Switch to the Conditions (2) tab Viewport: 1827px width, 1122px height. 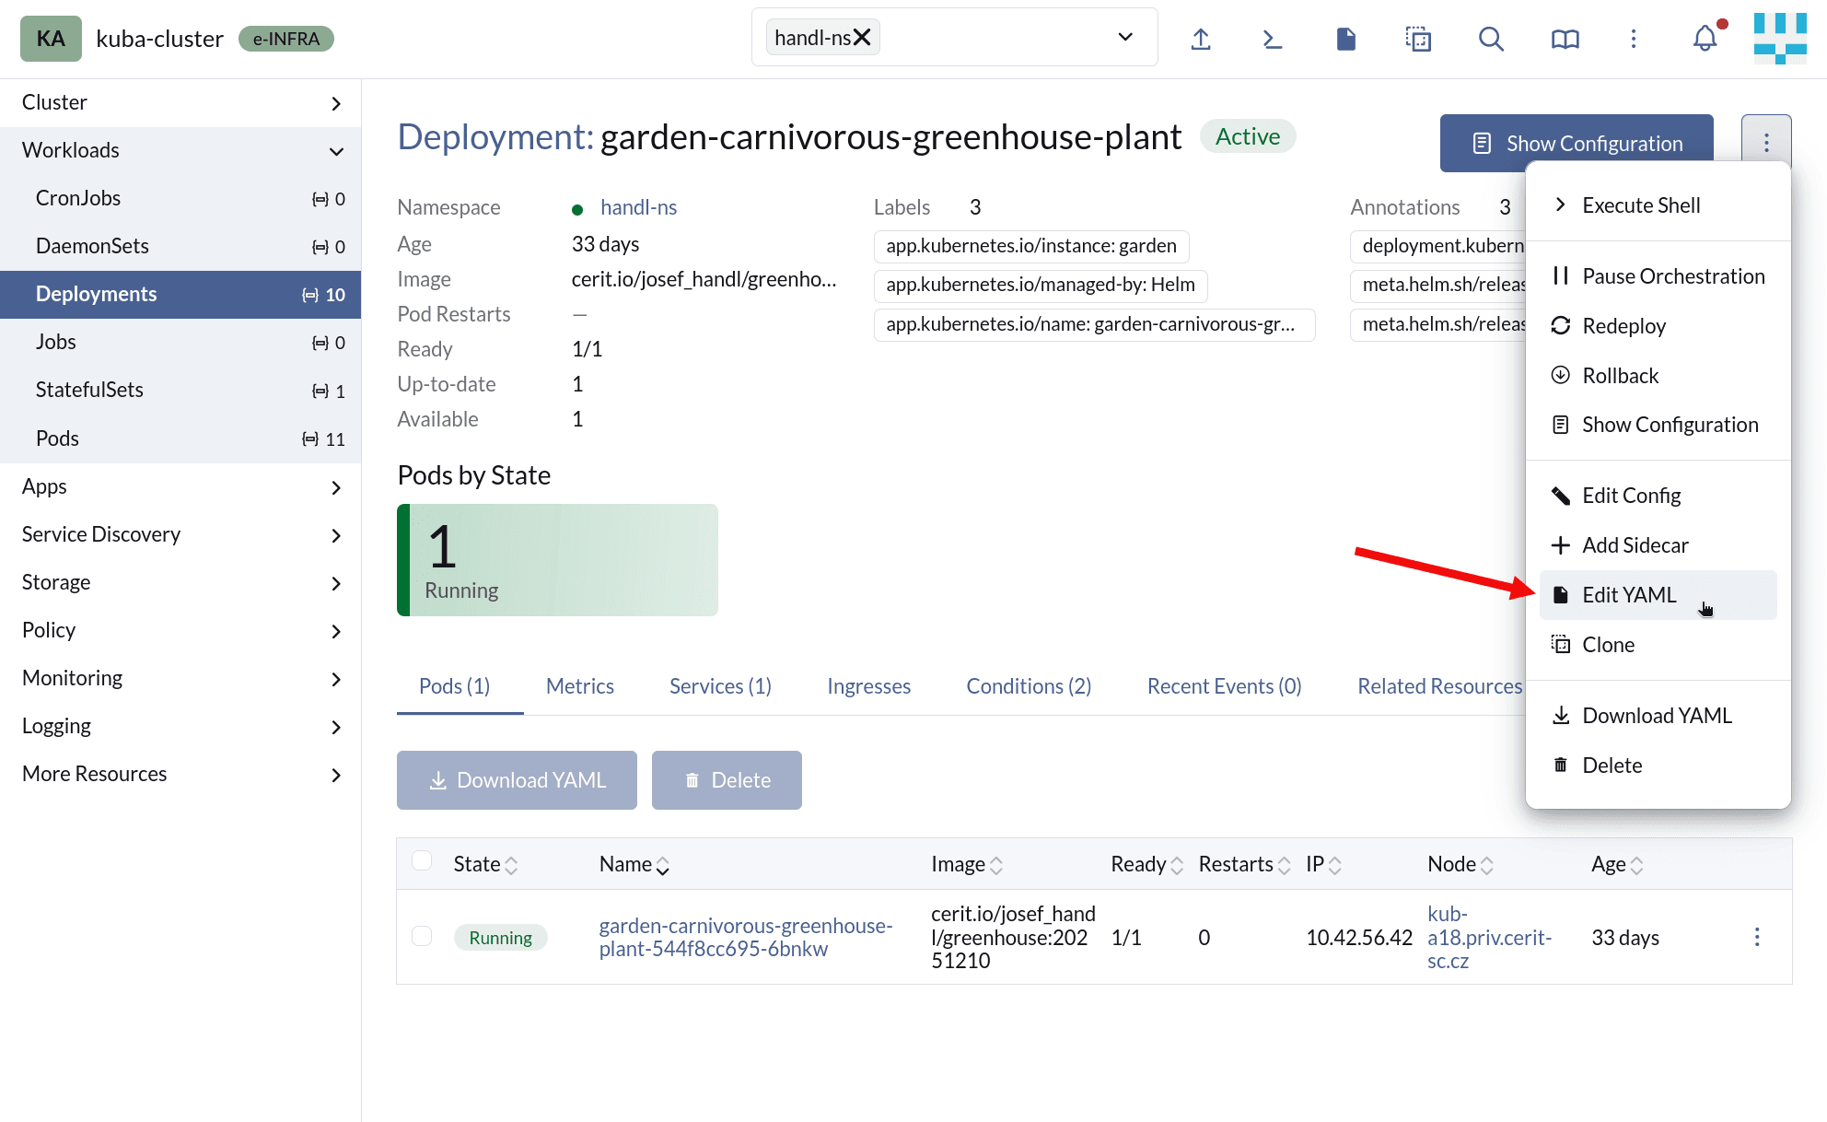(x=1028, y=686)
